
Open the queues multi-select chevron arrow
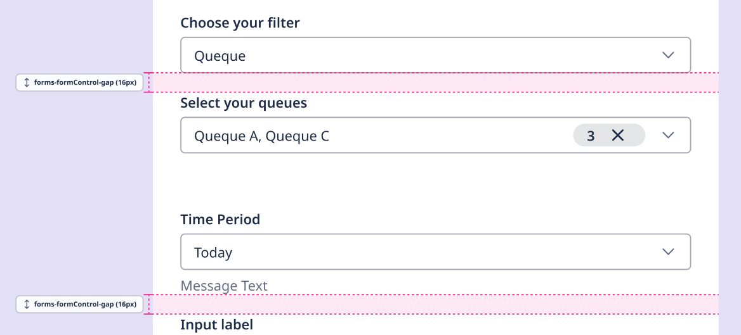668,136
